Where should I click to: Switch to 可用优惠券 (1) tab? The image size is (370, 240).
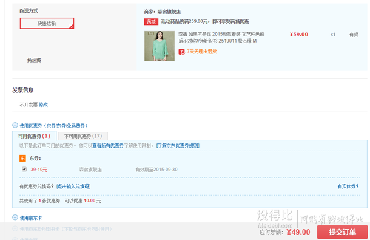[x=34, y=136]
